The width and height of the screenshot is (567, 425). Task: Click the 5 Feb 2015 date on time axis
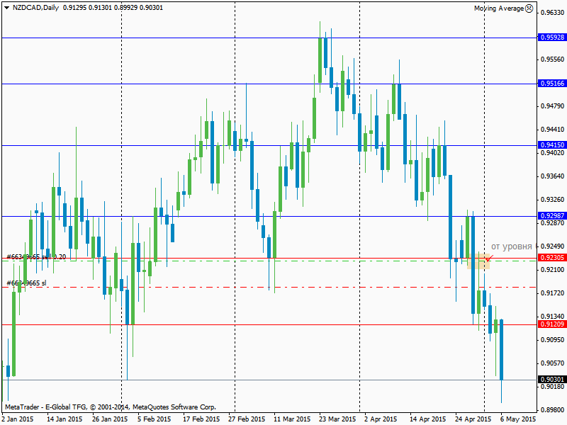click(154, 419)
